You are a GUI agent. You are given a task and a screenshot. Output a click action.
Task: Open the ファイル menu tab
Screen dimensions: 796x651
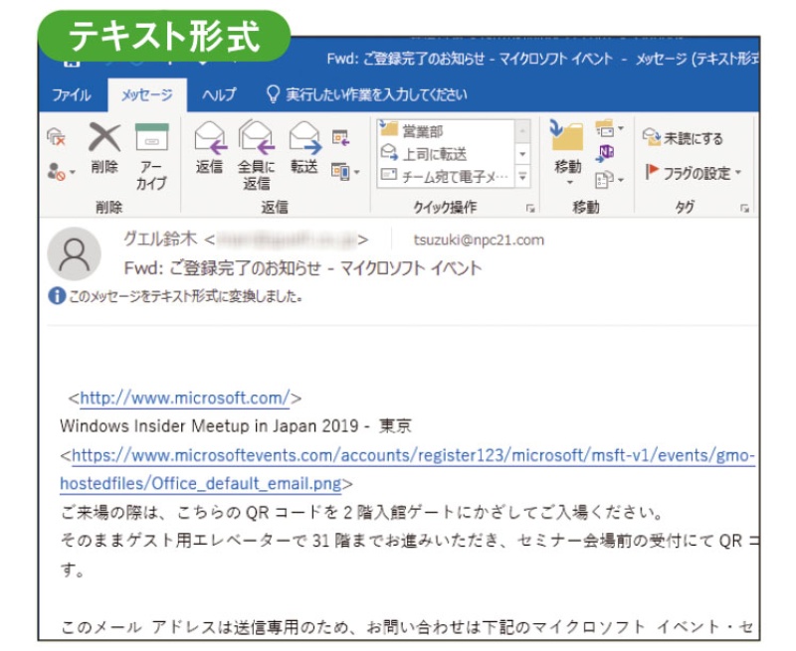tap(71, 95)
